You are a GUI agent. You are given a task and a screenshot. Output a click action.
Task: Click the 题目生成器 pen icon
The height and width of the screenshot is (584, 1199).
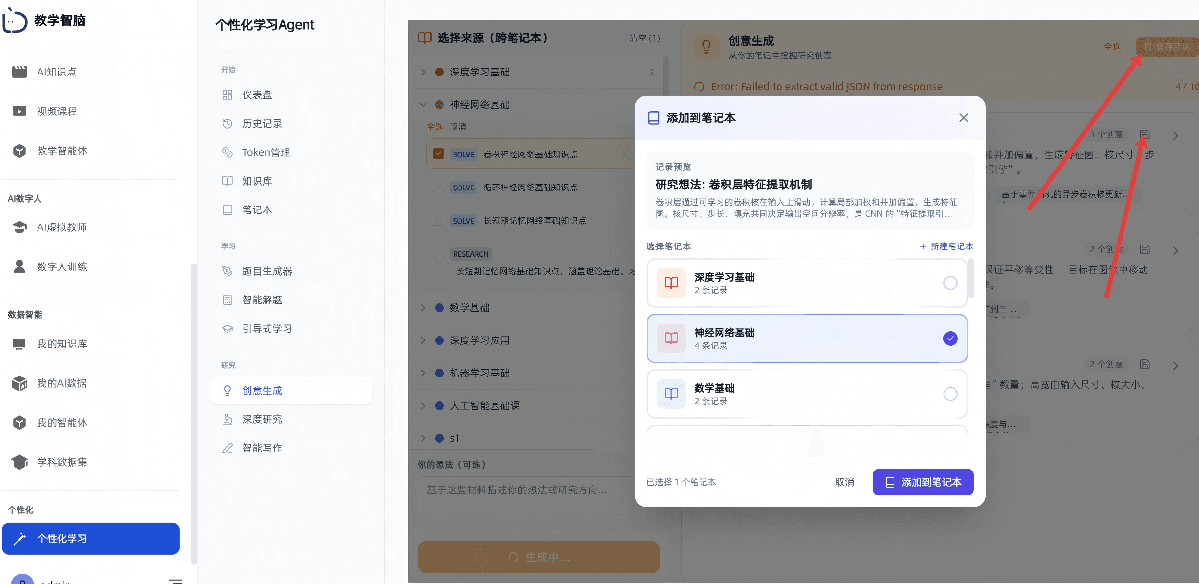click(227, 271)
